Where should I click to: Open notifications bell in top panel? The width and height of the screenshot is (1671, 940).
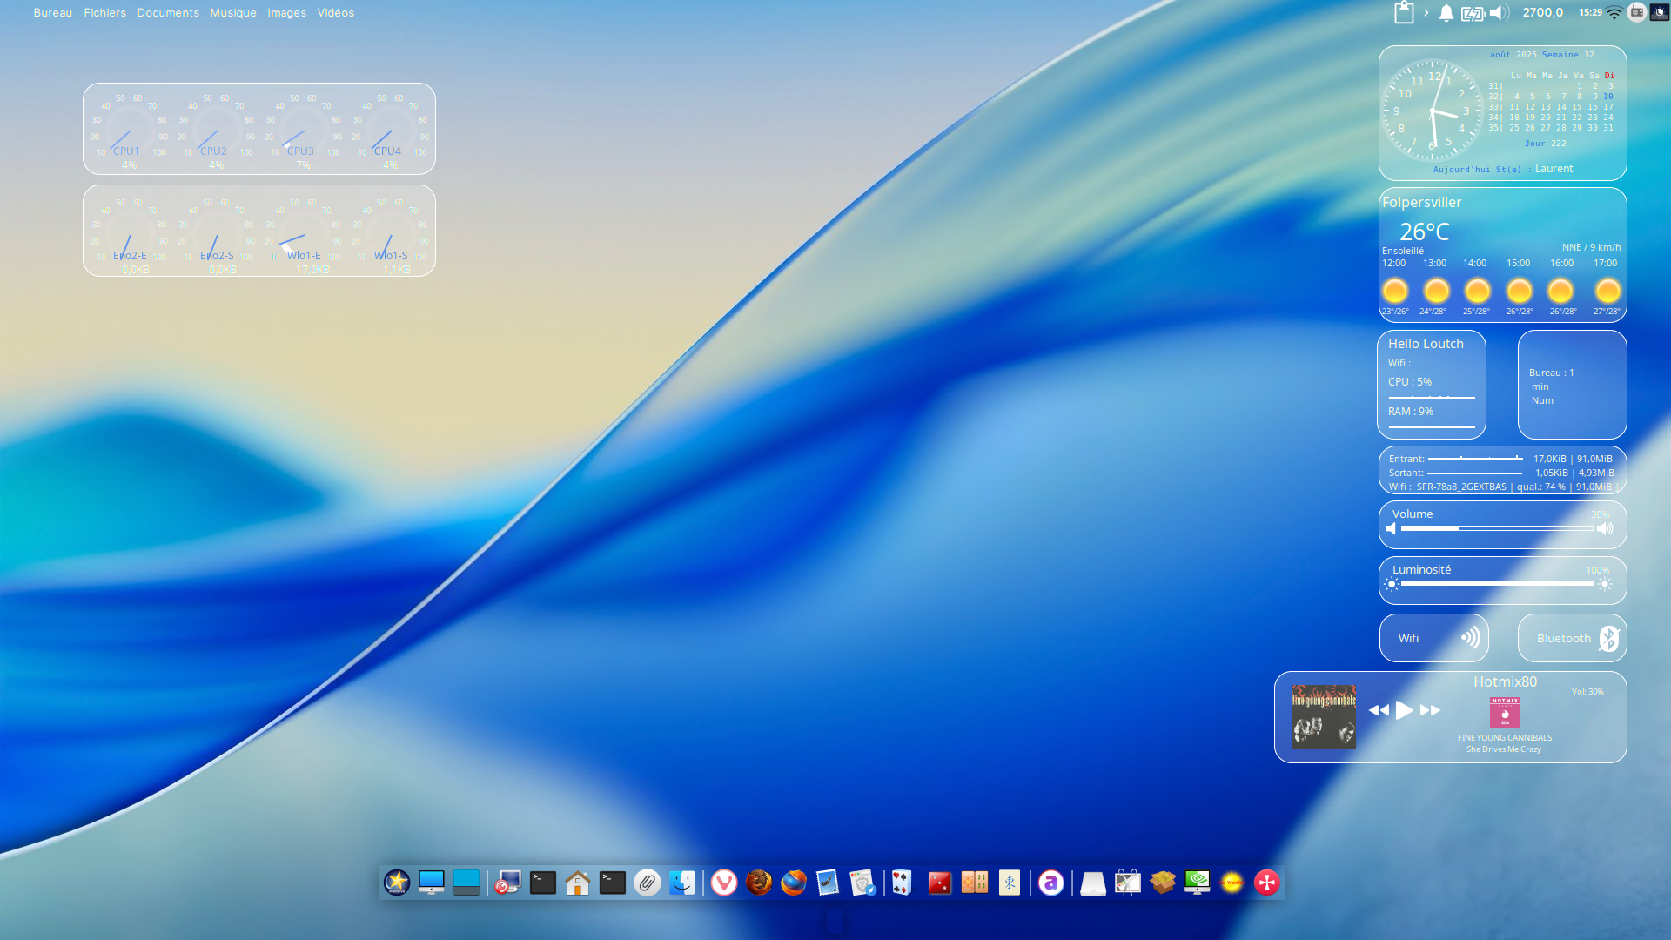point(1446,12)
